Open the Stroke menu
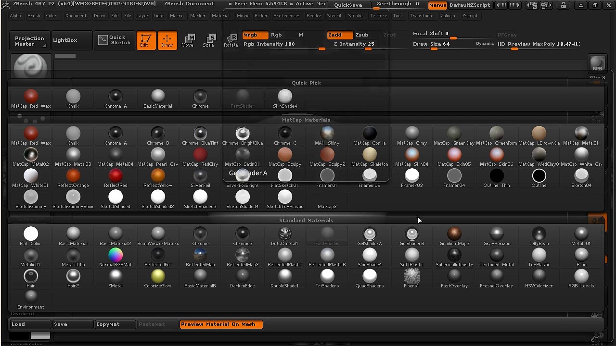This screenshot has height=346, width=616. click(x=355, y=16)
